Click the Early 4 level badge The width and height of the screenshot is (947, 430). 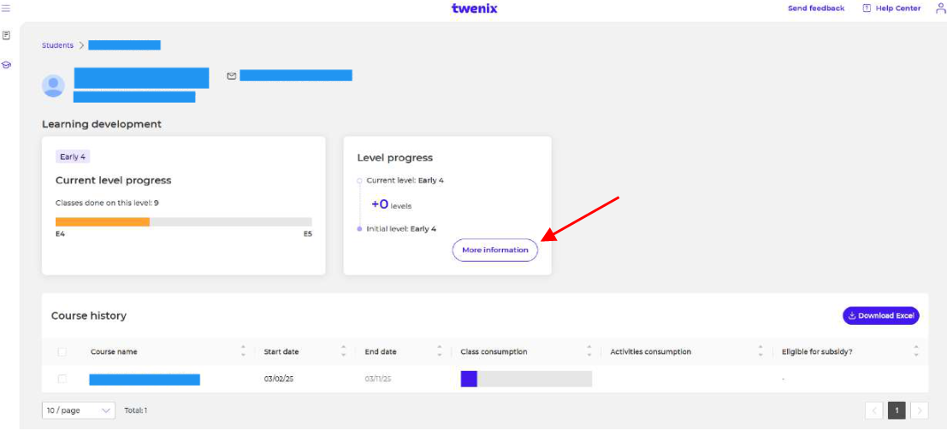73,157
